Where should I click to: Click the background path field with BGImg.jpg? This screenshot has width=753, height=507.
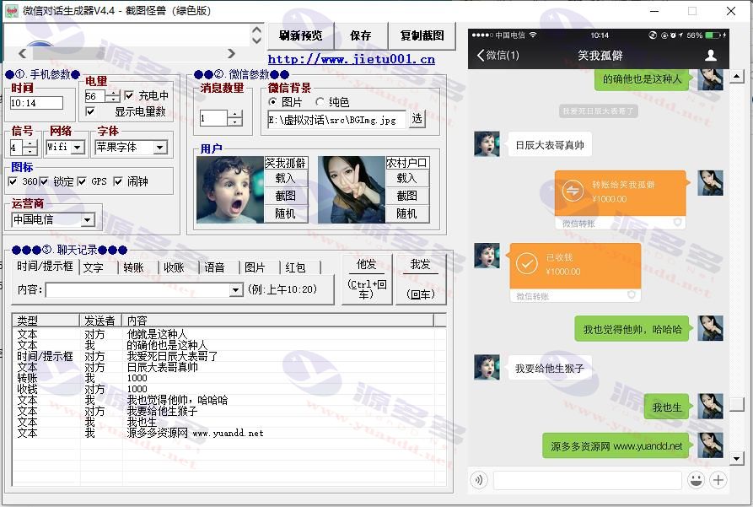pos(336,120)
